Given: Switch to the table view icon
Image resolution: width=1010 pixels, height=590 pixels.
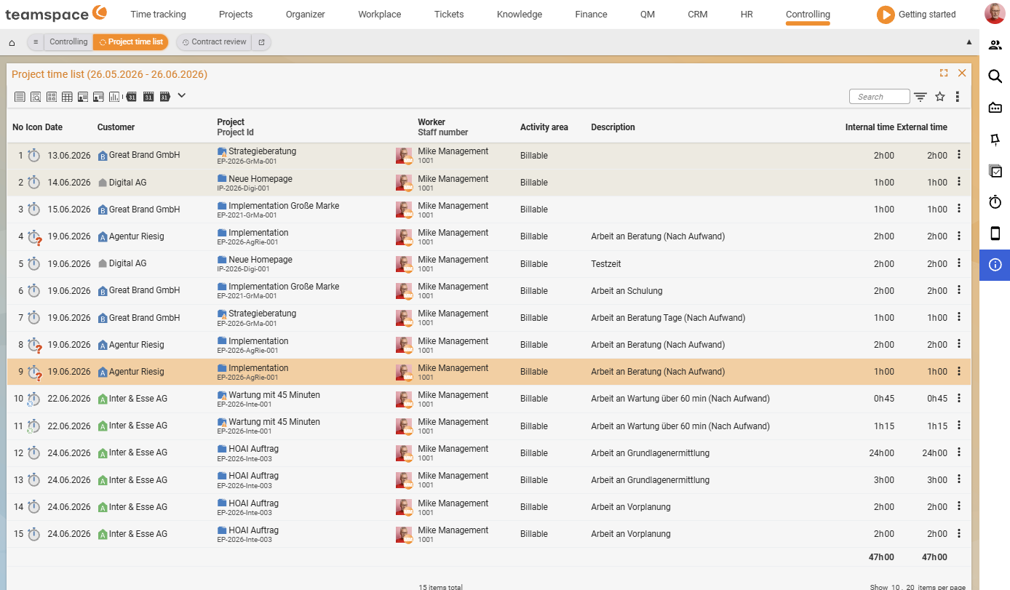Looking at the screenshot, I should point(67,97).
